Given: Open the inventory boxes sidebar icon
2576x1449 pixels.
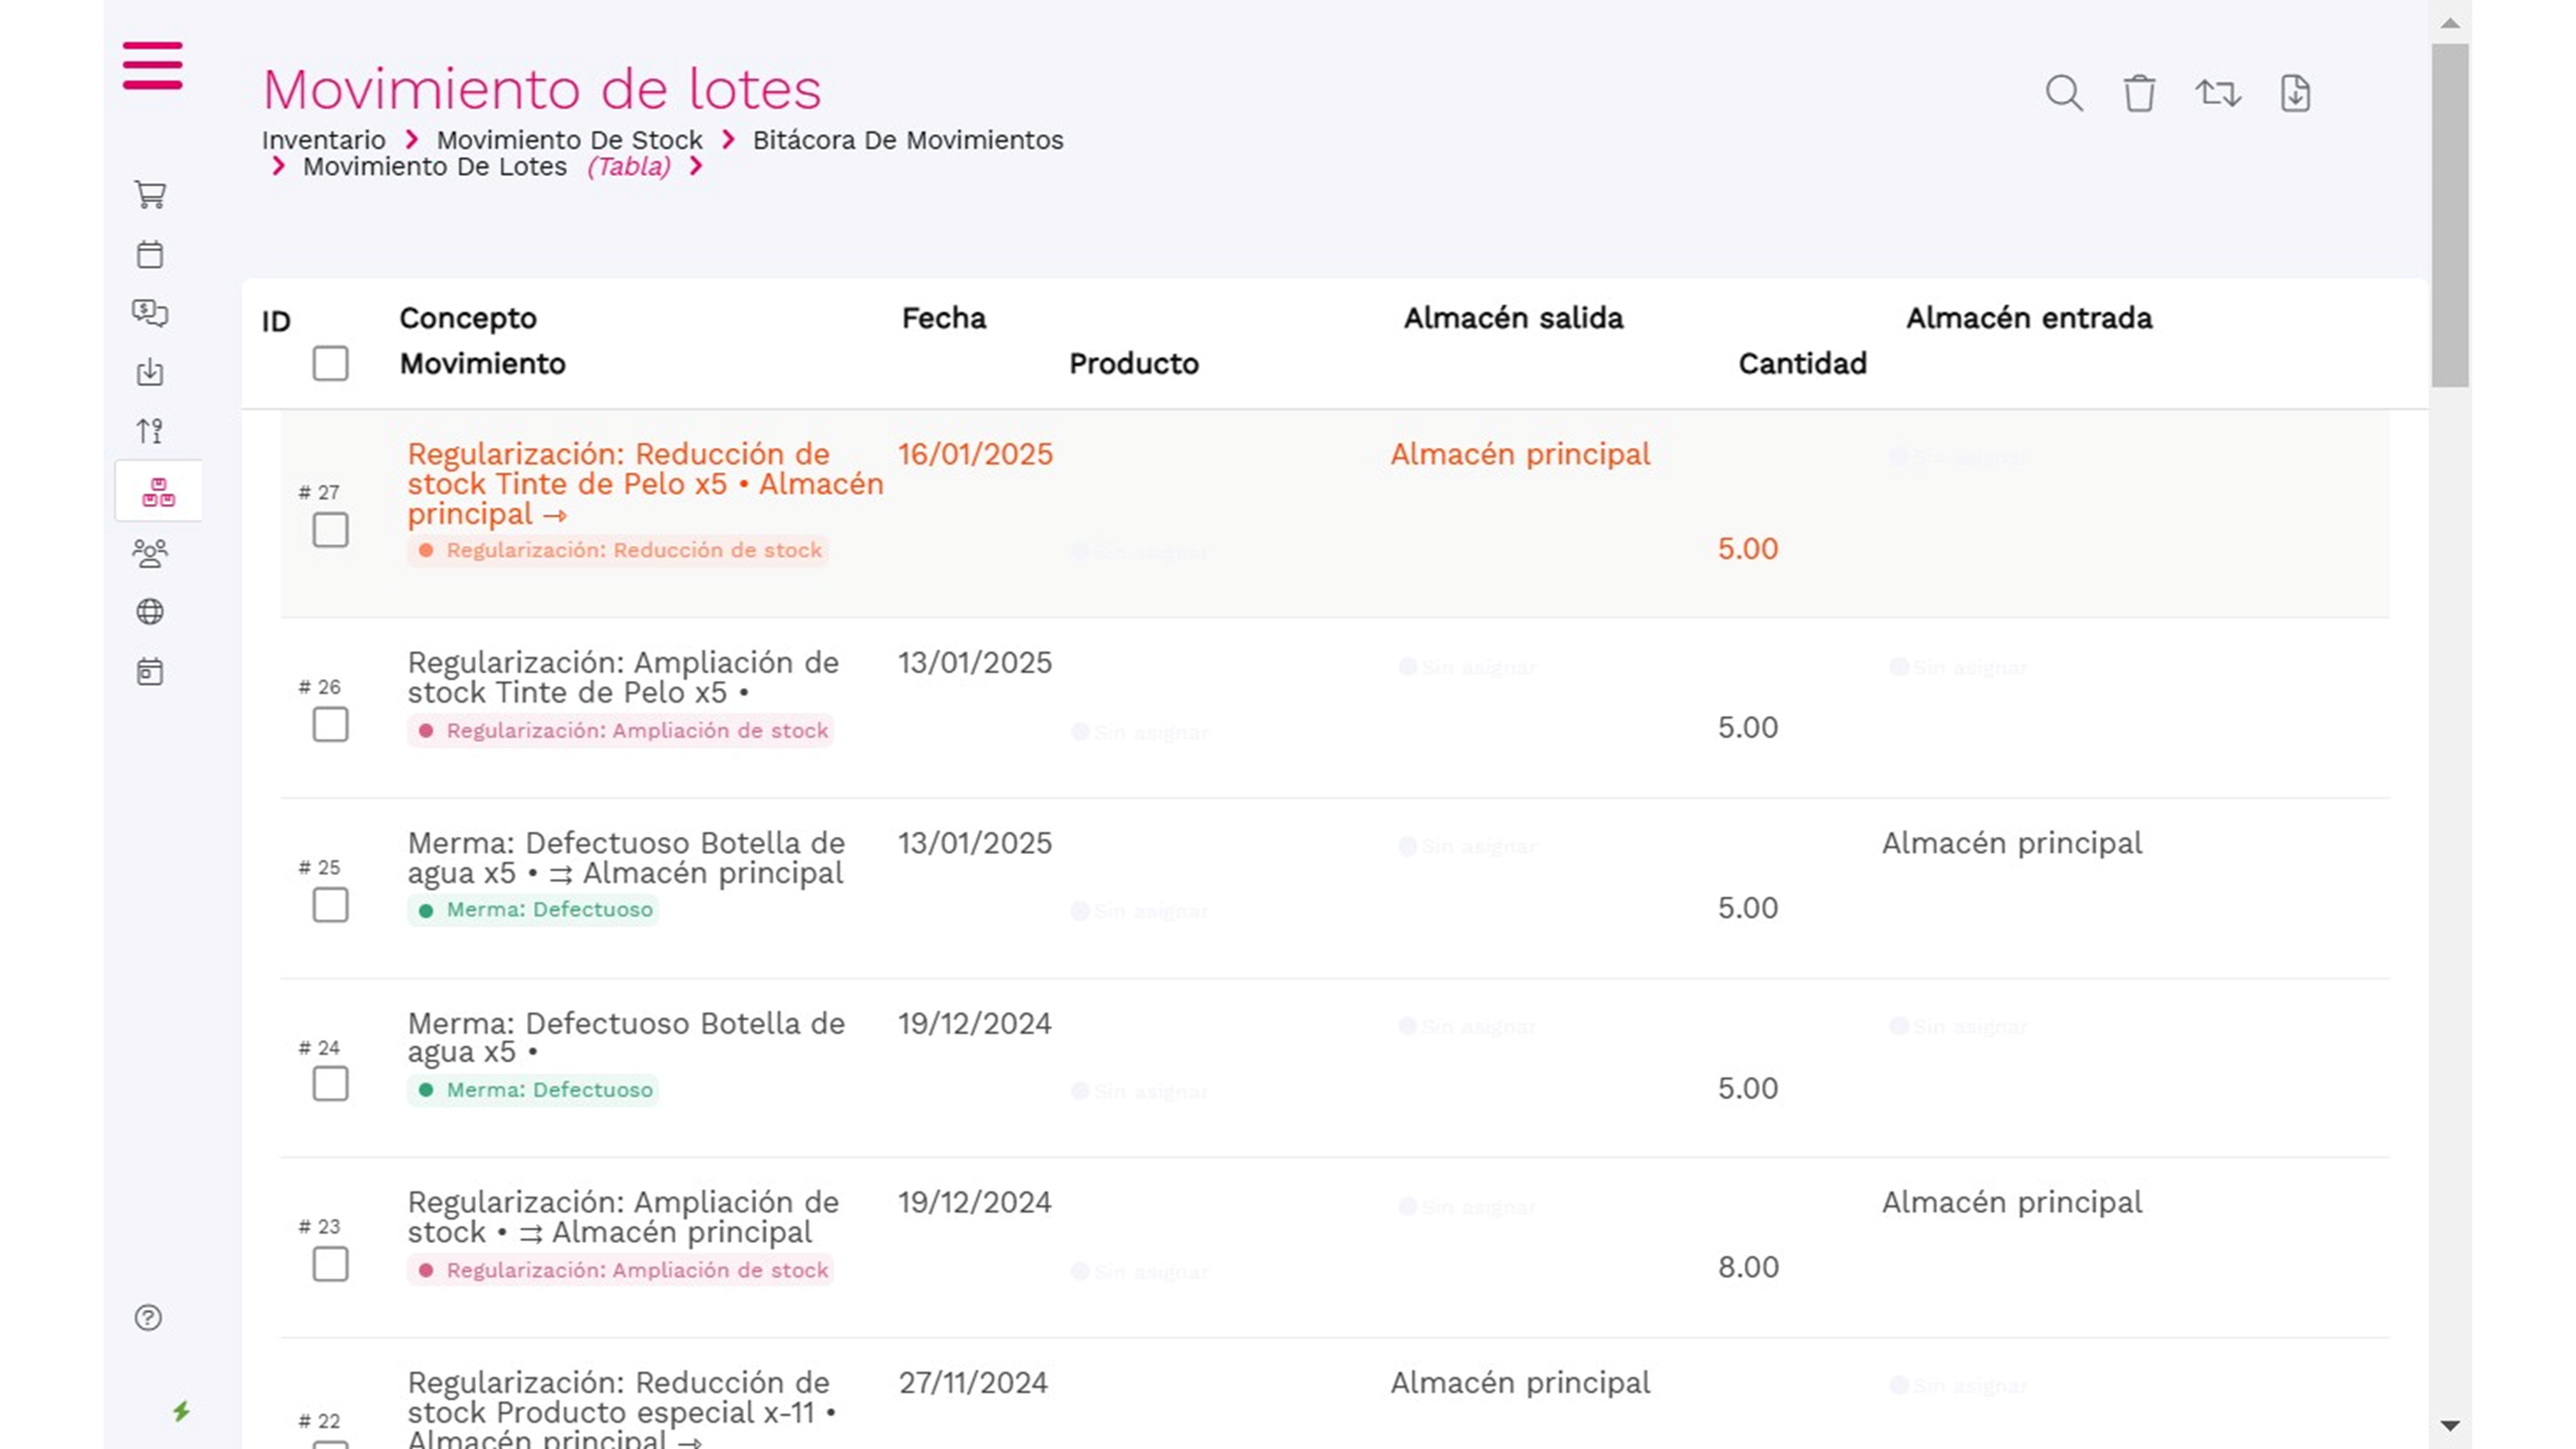Looking at the screenshot, I should (158, 492).
